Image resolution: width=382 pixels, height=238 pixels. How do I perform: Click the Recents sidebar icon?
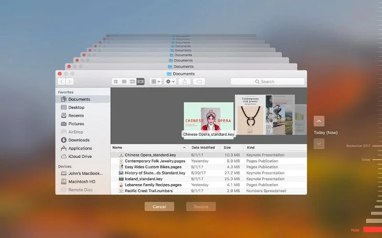64,115
